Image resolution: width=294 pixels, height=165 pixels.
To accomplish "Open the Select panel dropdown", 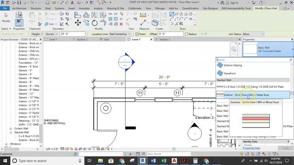I will (6, 29).
